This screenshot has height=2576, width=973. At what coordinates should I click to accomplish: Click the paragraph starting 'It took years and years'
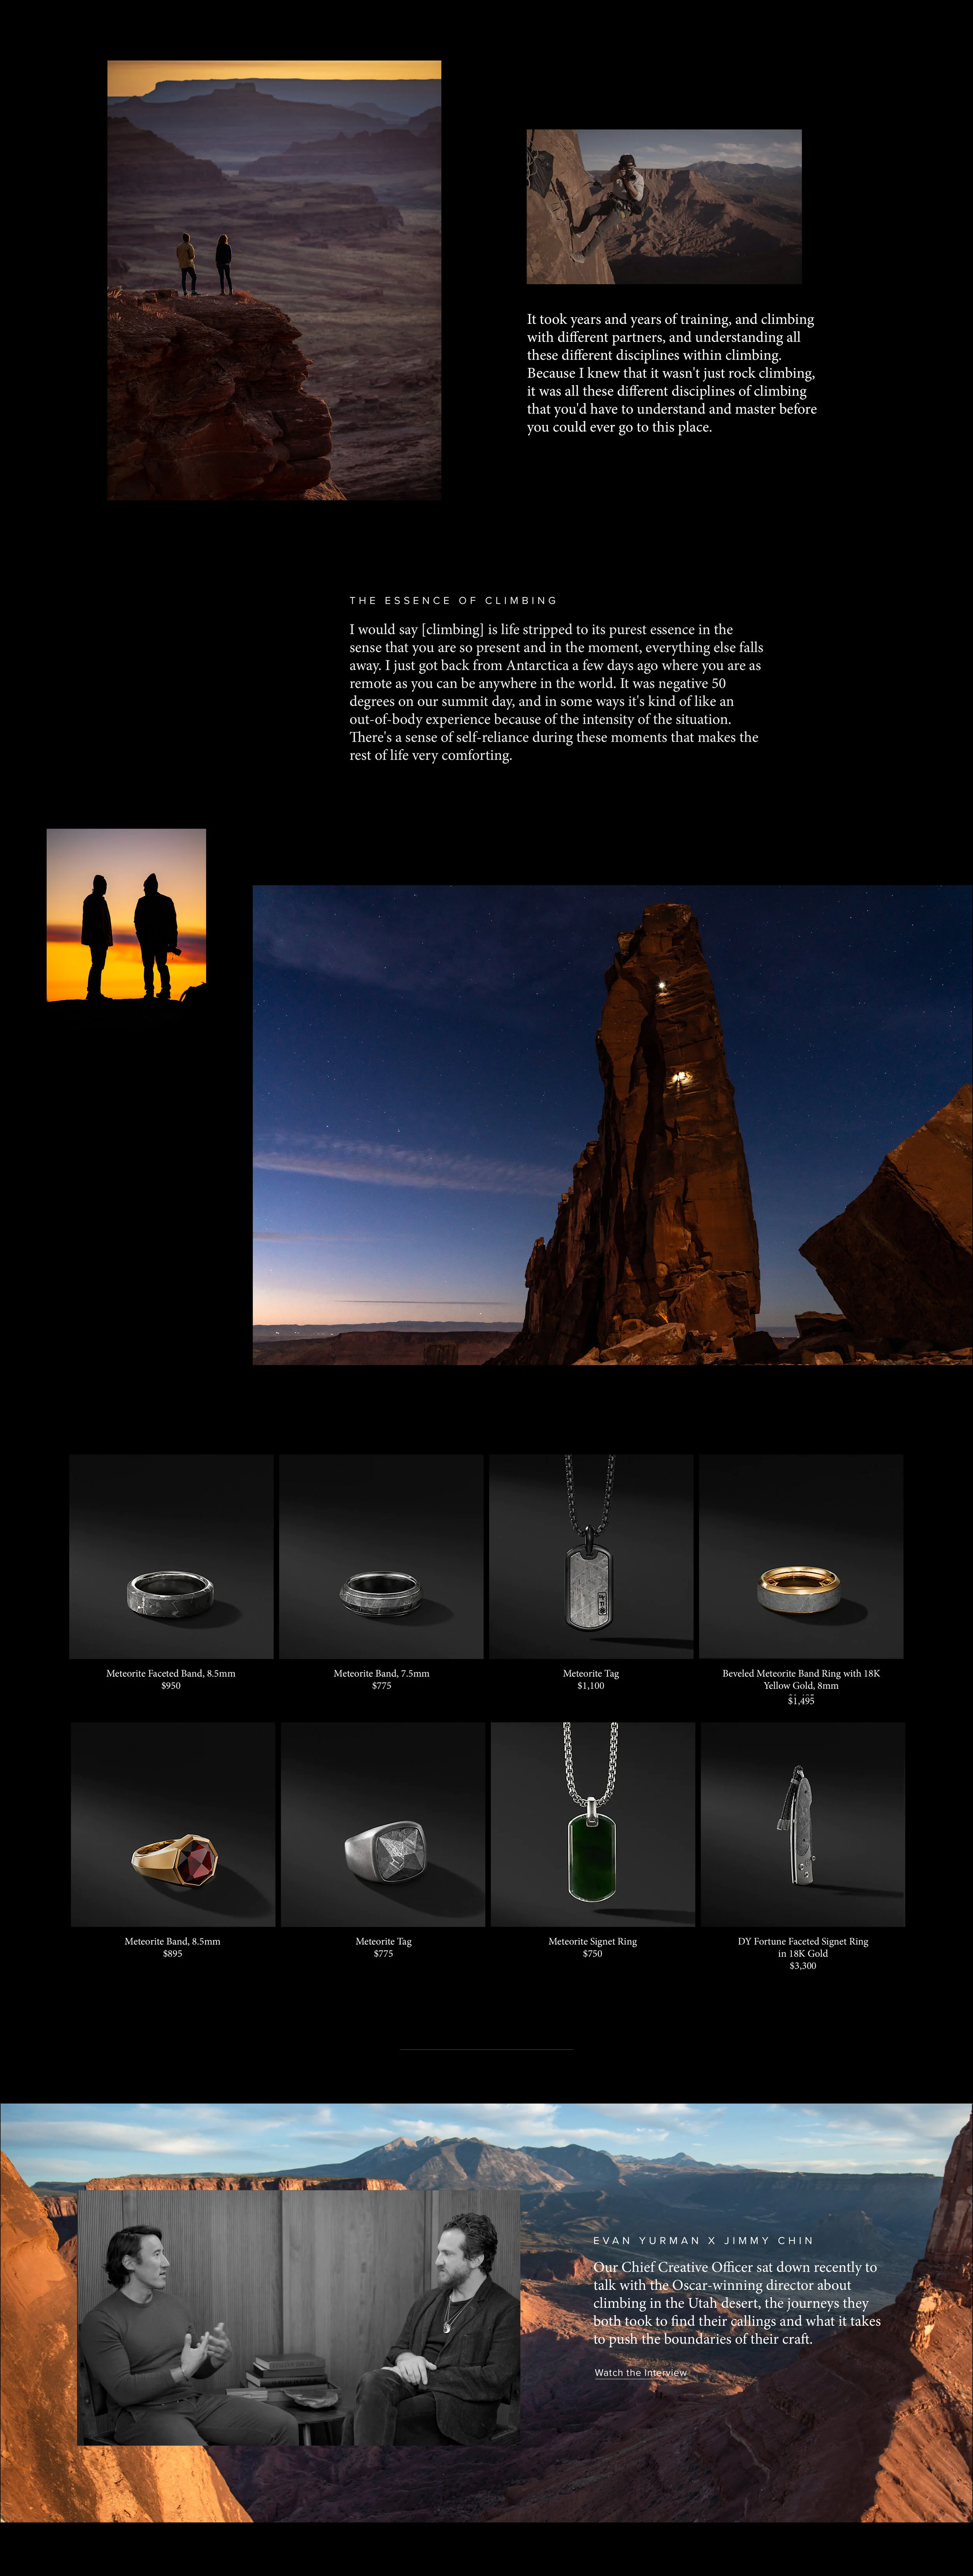point(672,373)
